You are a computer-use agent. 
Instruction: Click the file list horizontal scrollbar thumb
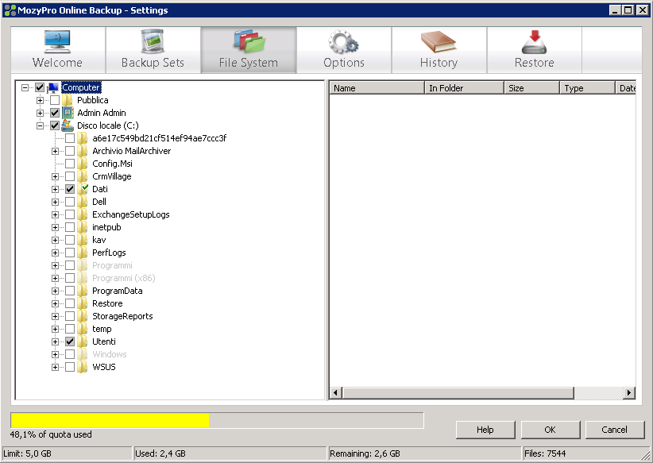pos(458,392)
